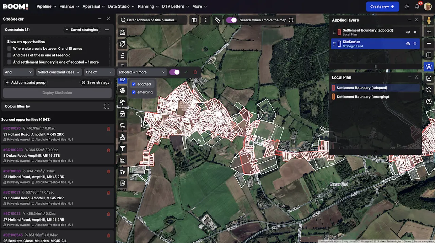Open the Data Studio menu

tap(121, 6)
